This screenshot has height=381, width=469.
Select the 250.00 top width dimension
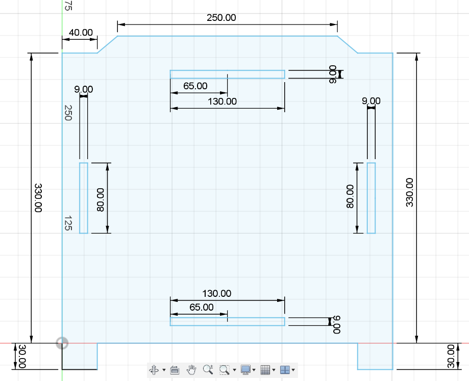tap(221, 18)
